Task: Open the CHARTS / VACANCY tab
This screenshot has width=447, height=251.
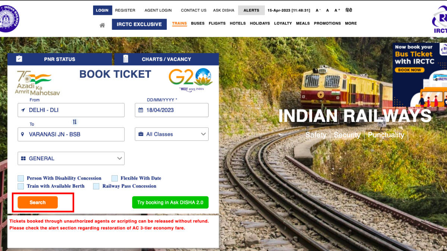Action: coord(167,59)
